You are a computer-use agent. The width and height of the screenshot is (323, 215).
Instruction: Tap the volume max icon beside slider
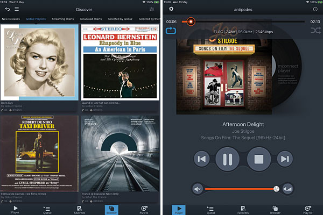[x=287, y=189]
